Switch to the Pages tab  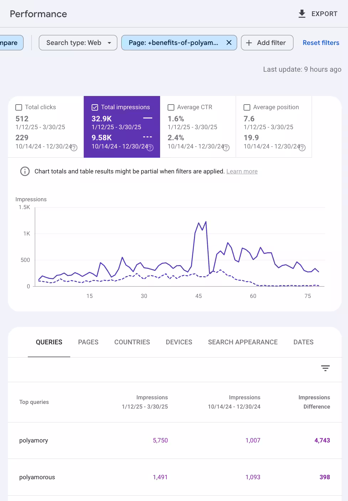(88, 342)
